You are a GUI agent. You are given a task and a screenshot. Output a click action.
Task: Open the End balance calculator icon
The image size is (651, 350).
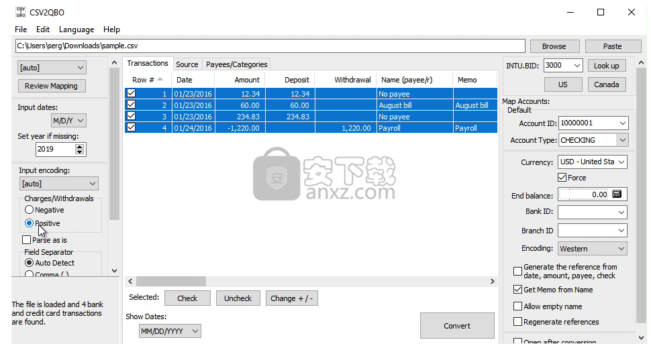pos(617,194)
